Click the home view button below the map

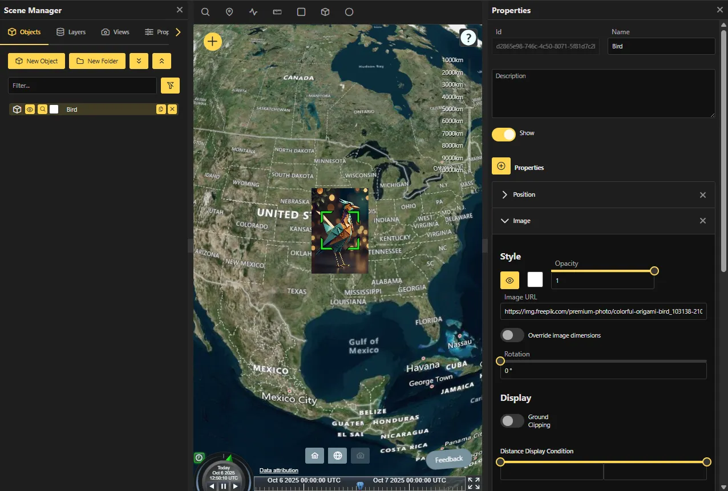tap(314, 456)
